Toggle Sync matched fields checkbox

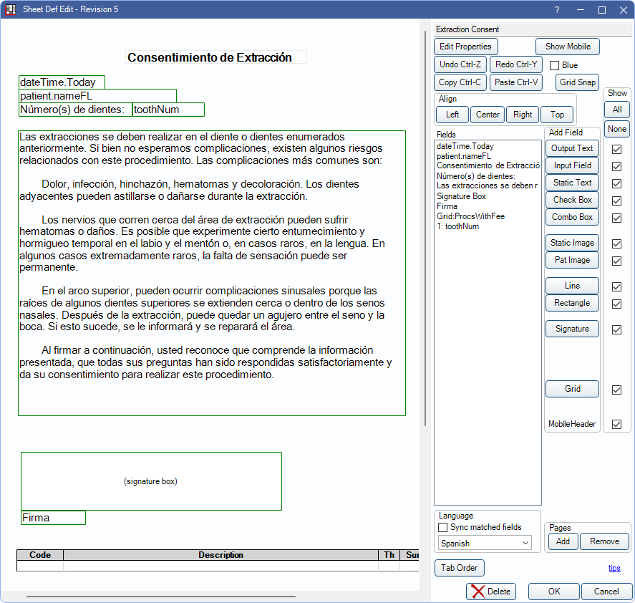(x=443, y=527)
